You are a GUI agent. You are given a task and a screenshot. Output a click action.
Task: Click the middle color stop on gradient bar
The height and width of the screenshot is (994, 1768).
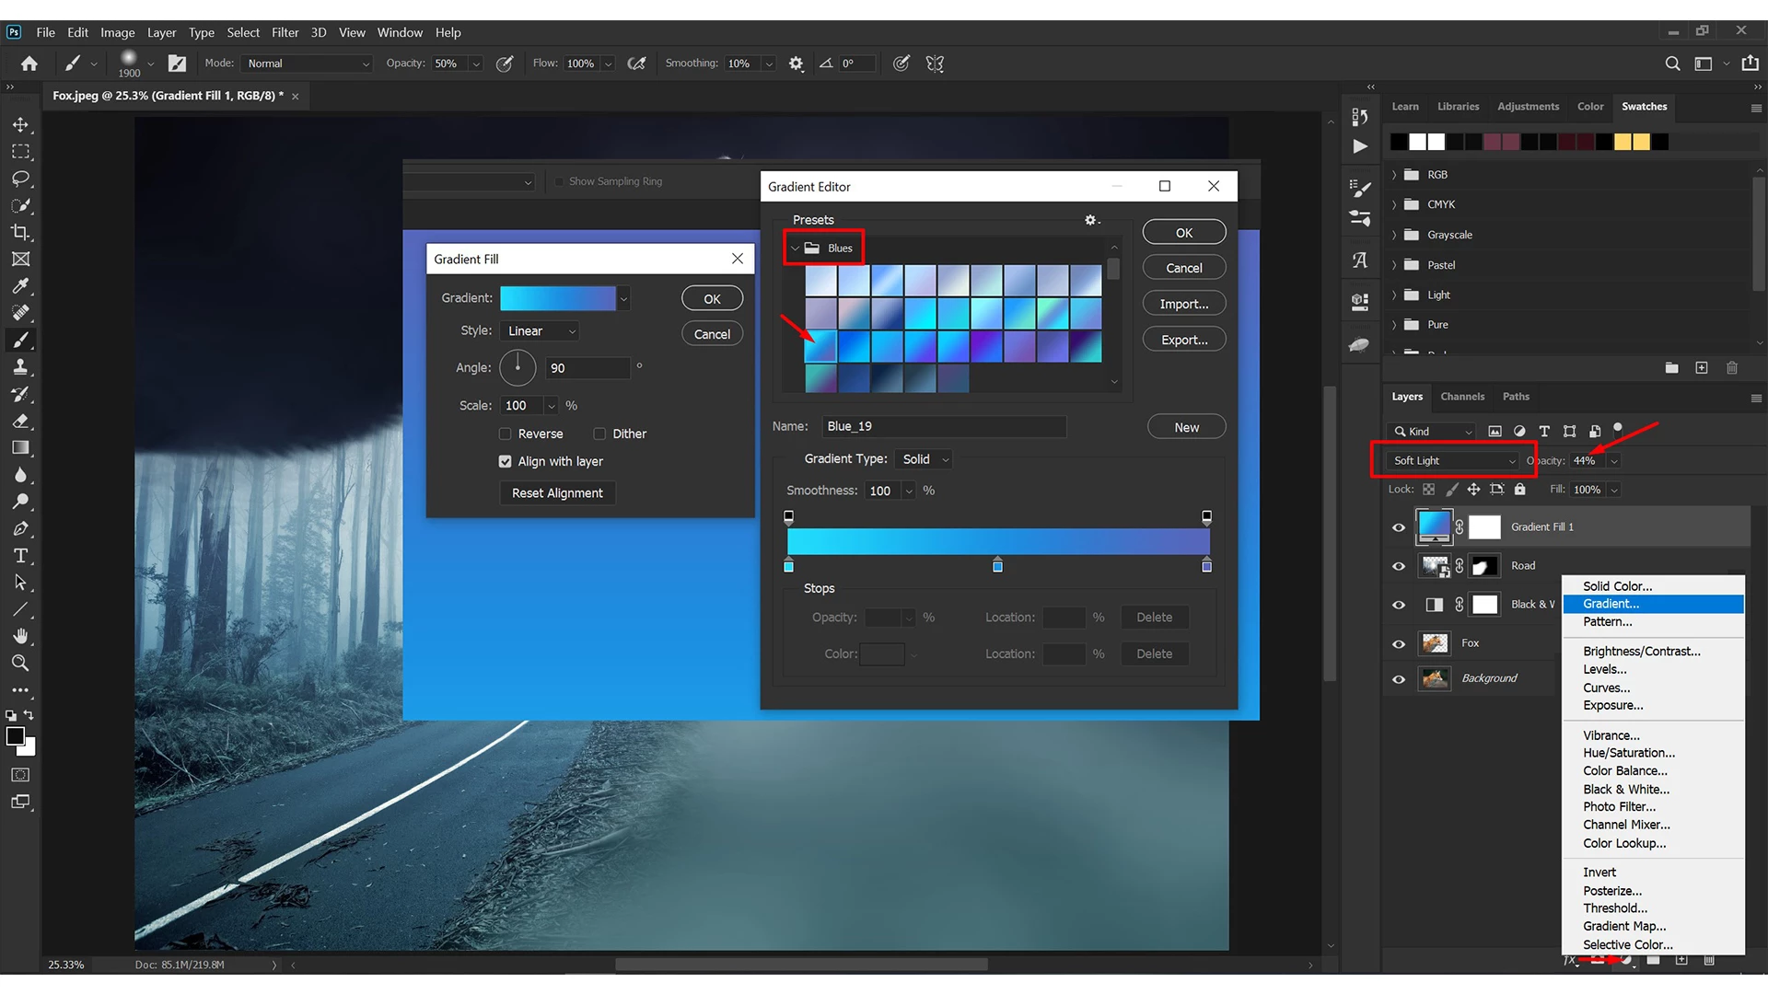(x=997, y=566)
